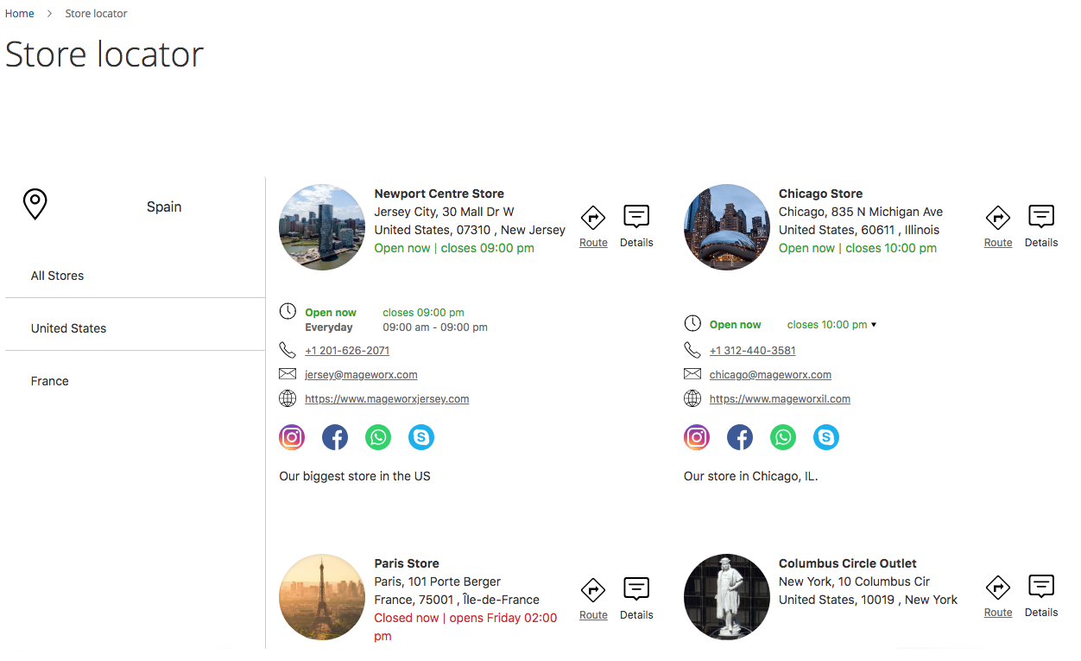Click 'Jersey City, 30 Mall Dr W' address

(444, 212)
